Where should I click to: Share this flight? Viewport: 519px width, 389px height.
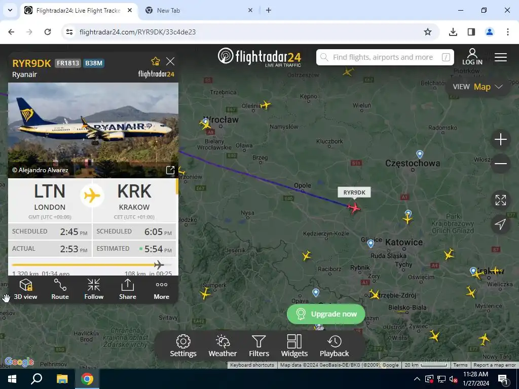[127, 289]
